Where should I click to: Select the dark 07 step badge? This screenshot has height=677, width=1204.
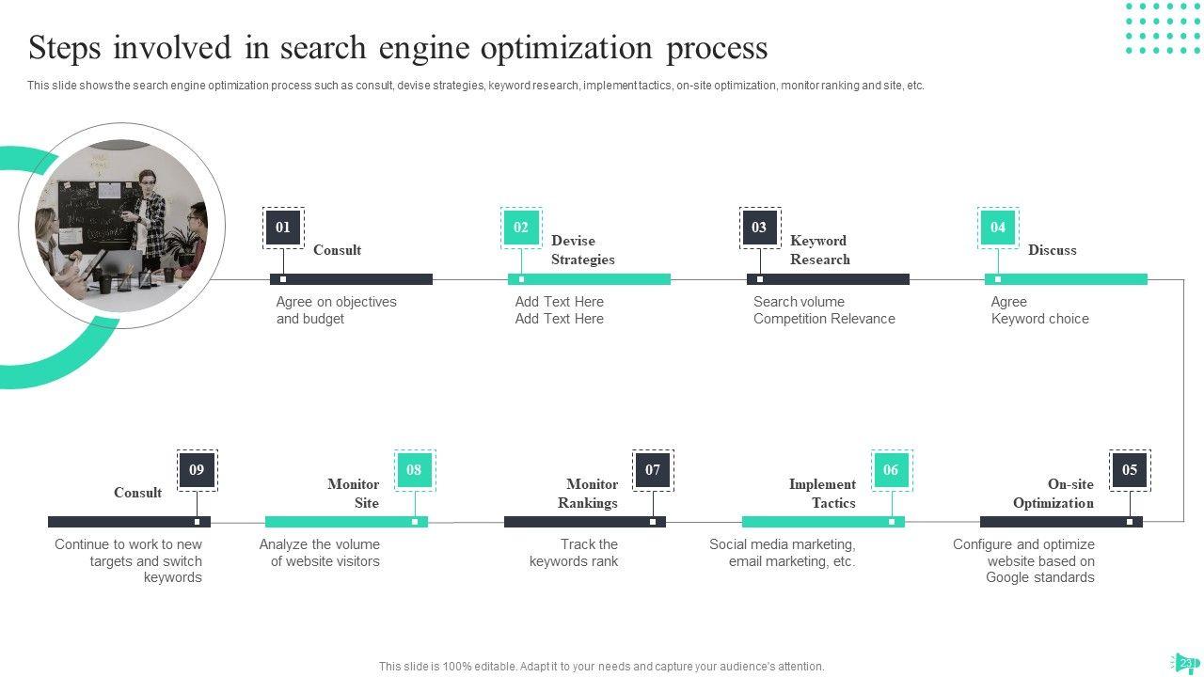click(653, 470)
